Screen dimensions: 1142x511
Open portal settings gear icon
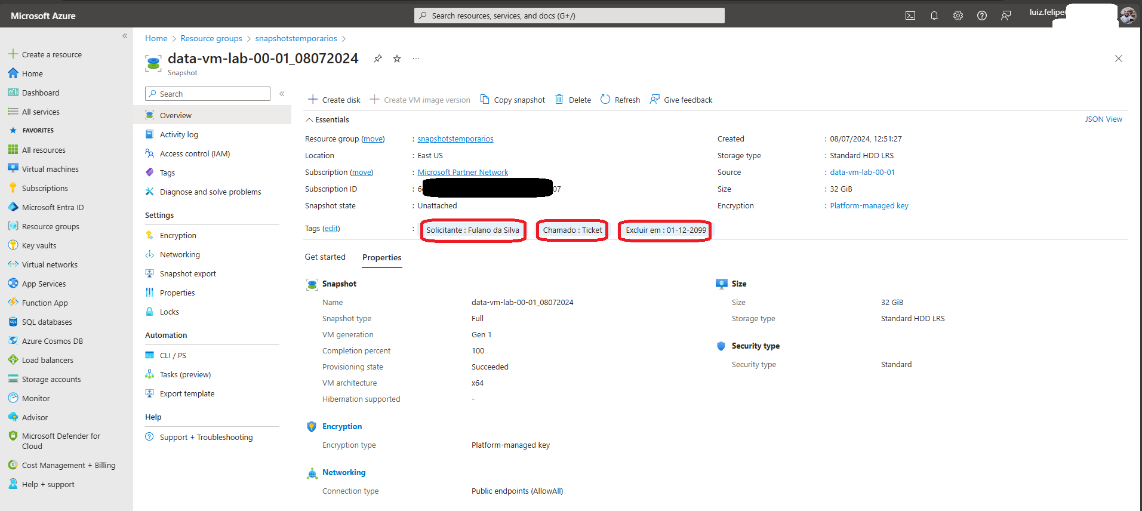click(958, 16)
